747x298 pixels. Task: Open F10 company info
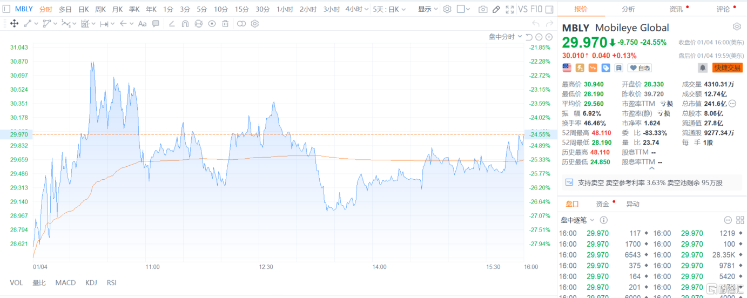536,9
